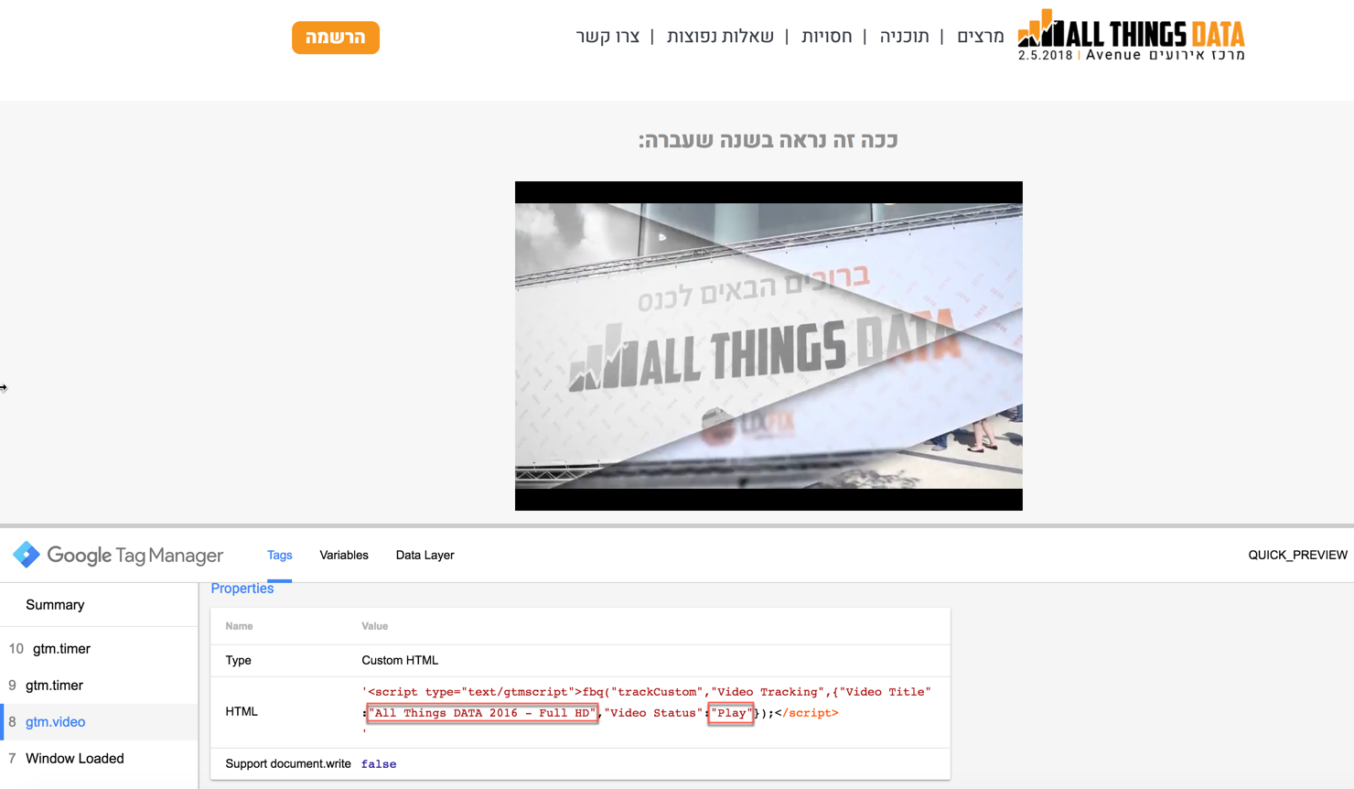Select event 10 gtm.timer
The image size is (1354, 789).
[99, 649]
